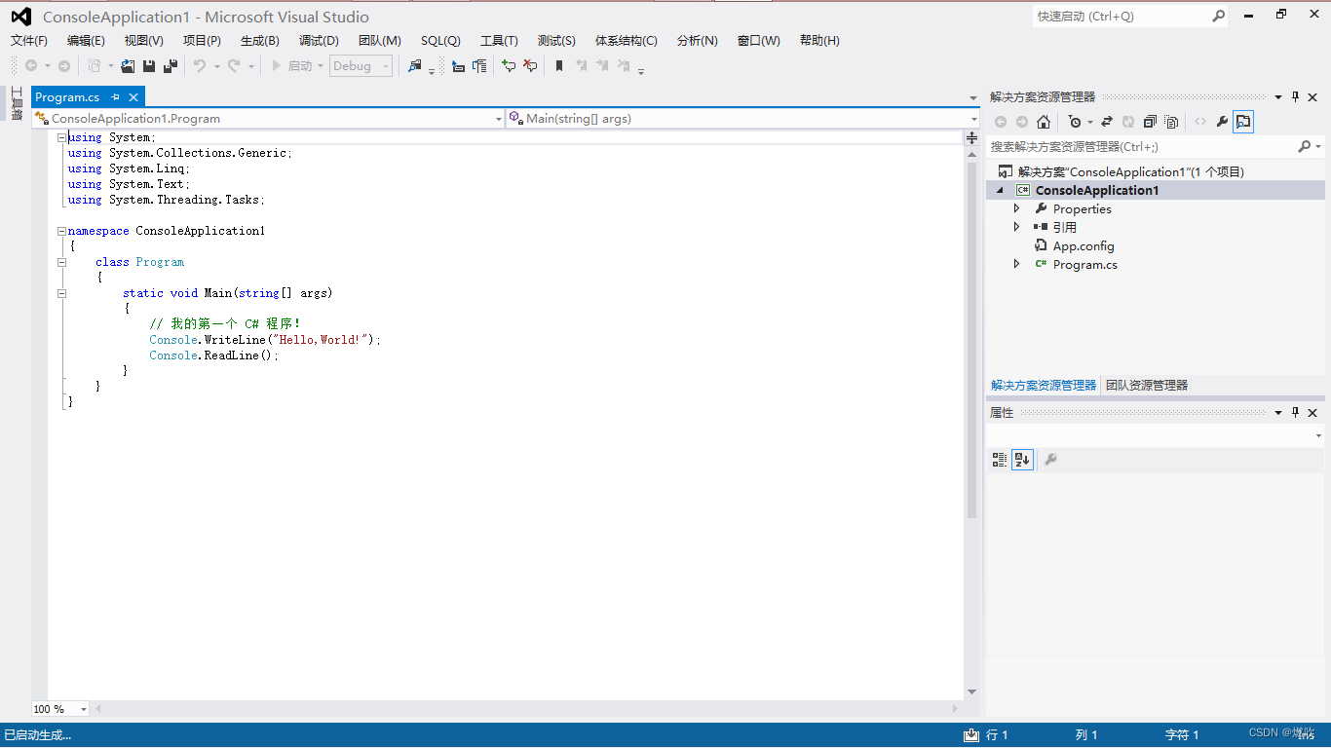1331x748 pixels.
Task: Expand the Program.cs tree node
Action: point(1017,264)
